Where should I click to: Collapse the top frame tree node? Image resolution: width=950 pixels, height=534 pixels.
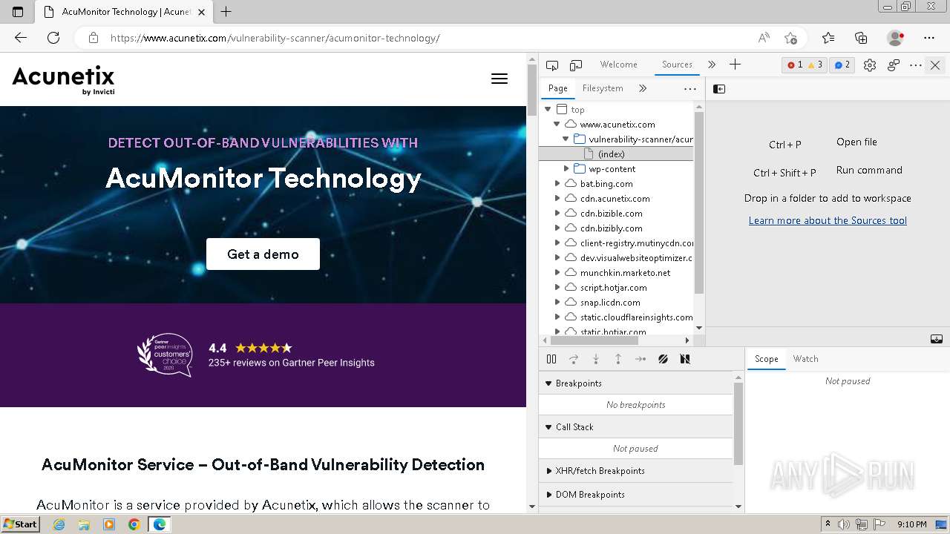[548, 110]
